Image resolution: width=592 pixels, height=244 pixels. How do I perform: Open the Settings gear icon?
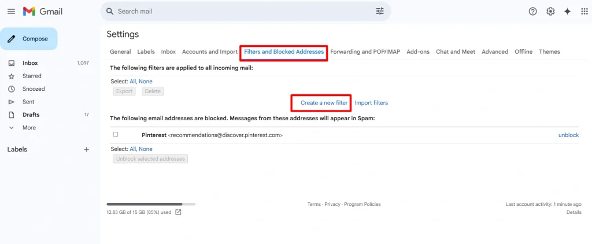550,12
